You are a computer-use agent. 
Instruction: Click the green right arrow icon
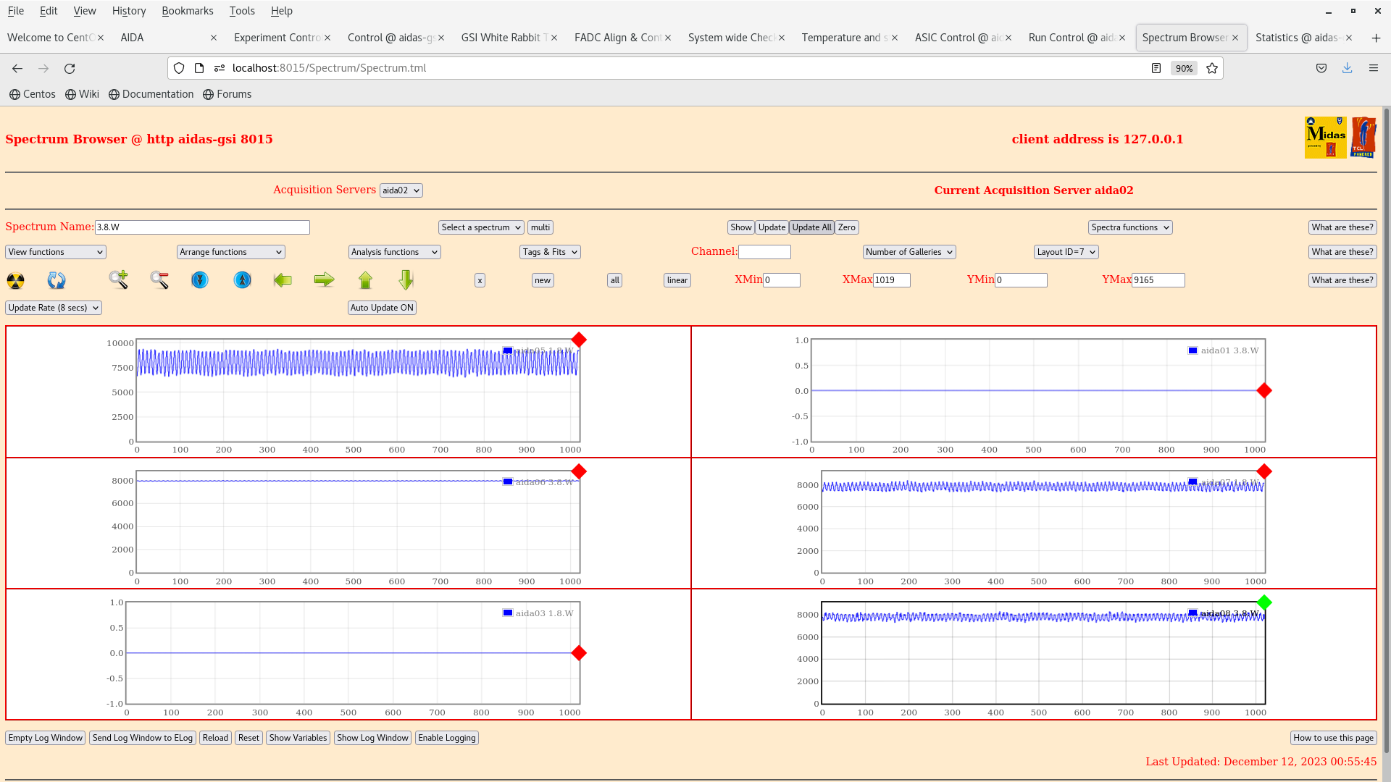tap(324, 280)
